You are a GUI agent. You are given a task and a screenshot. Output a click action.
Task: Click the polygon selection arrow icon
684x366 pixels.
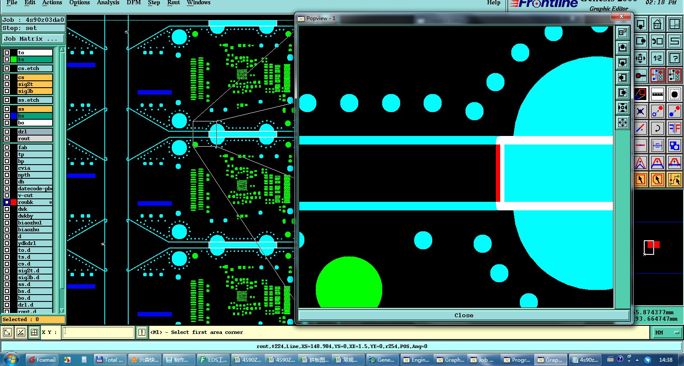tap(657, 180)
